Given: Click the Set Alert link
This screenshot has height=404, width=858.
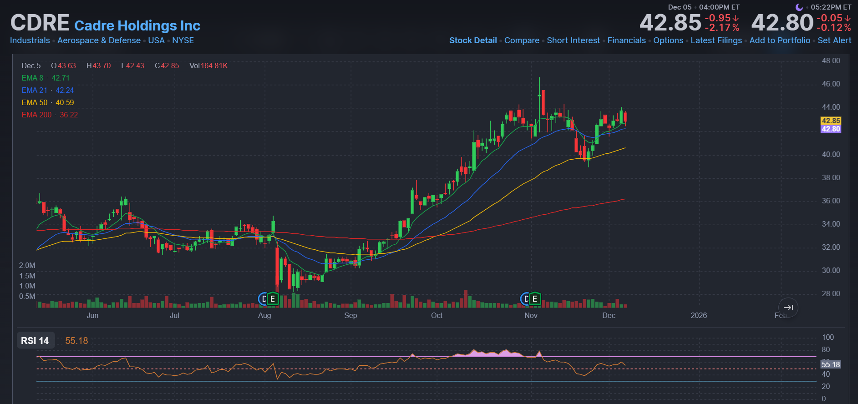Looking at the screenshot, I should point(834,40).
